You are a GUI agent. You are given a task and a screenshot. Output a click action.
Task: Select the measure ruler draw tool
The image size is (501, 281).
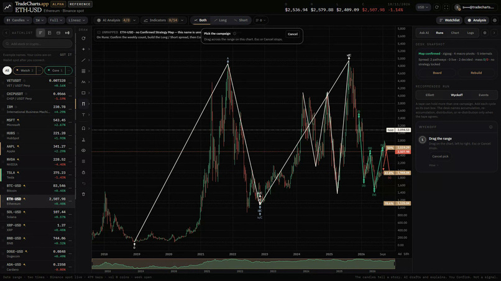pos(83,140)
